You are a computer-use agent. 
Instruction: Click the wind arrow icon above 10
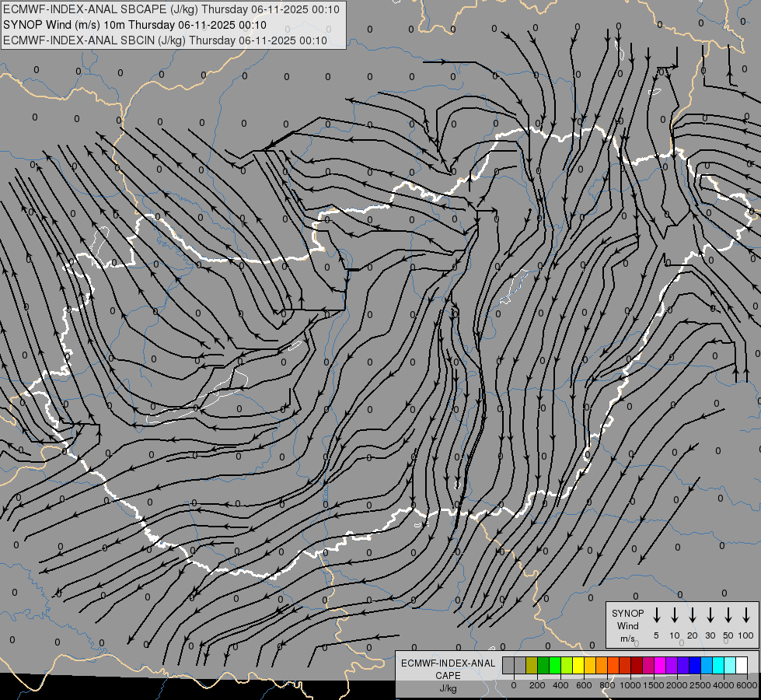tap(675, 615)
